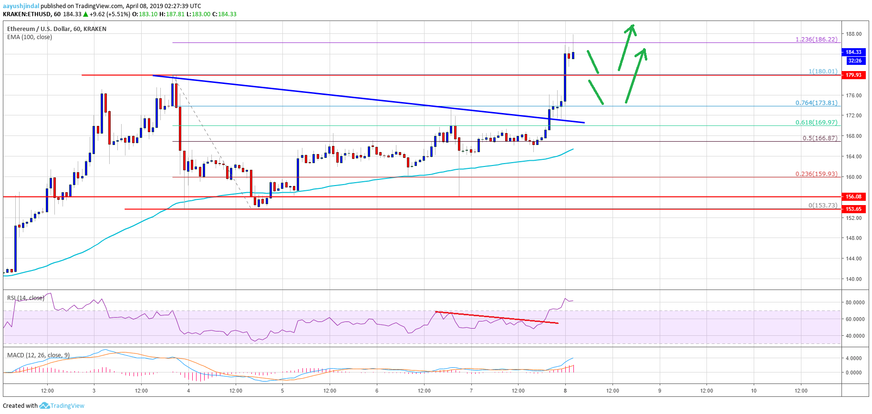Click the blue descending trend line
This screenshot has width=872, height=414.
368,99
